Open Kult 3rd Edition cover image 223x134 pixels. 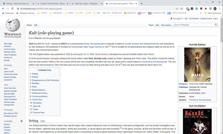coord(197,121)
